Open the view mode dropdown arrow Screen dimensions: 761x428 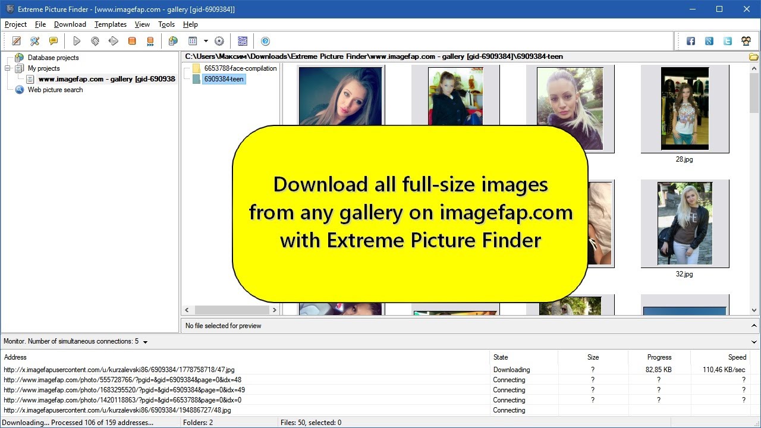[x=206, y=41]
